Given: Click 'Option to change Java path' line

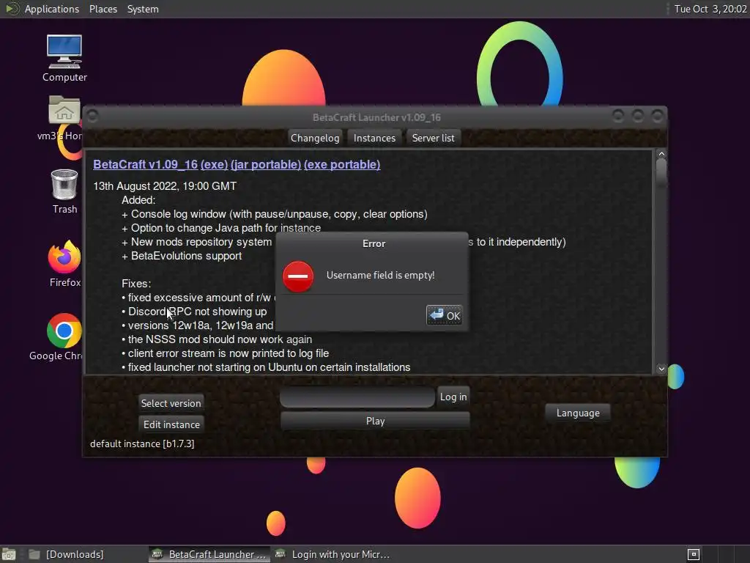Looking at the screenshot, I should coord(221,228).
